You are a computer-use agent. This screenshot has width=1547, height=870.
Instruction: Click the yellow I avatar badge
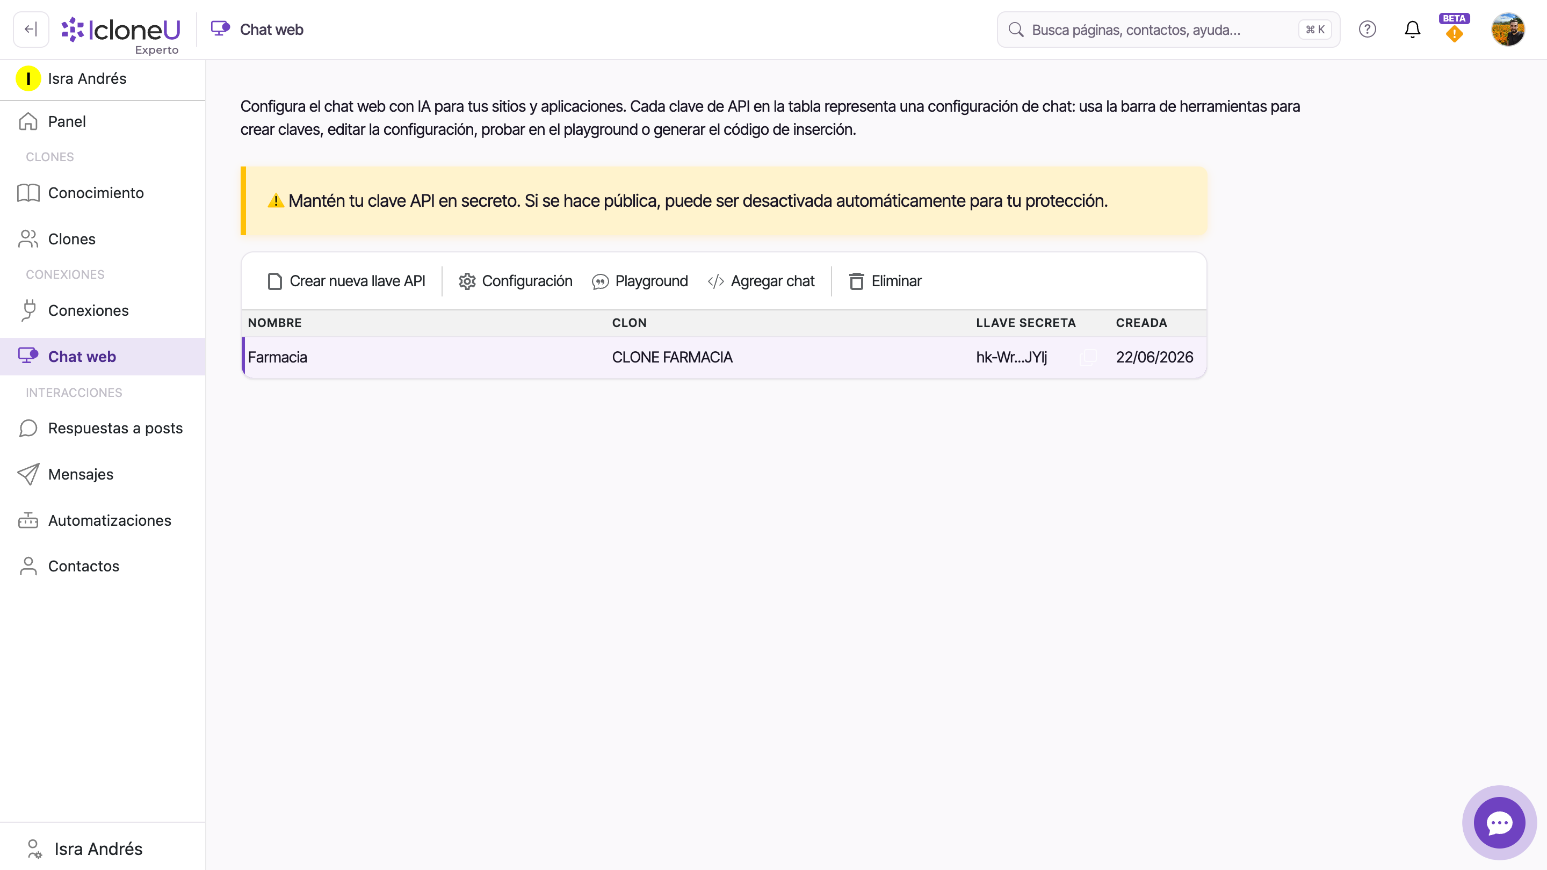[28, 78]
